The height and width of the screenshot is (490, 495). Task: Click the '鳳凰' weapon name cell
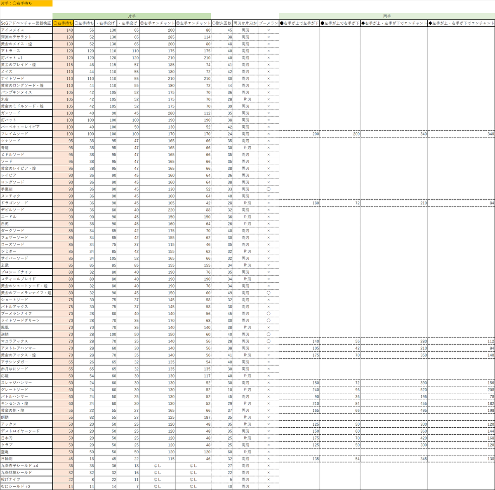point(26,327)
